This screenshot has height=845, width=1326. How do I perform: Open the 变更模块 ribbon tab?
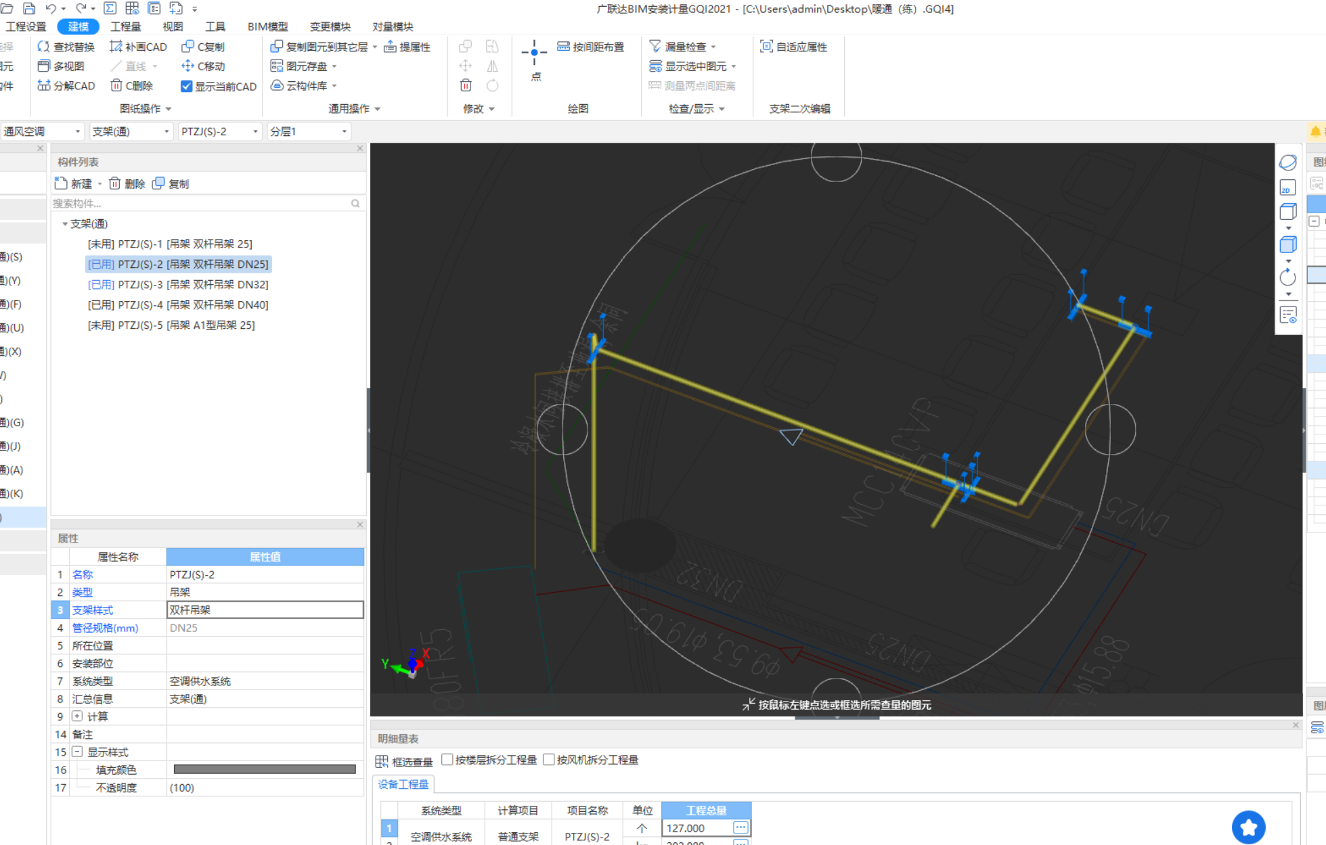coord(330,26)
